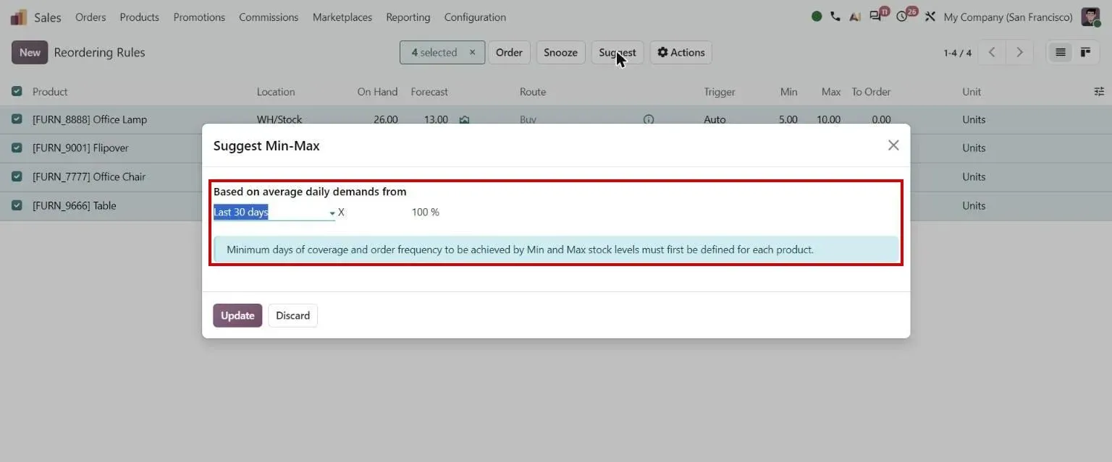Viewport: 1112px width, 462px height.
Task: Click the Snooze button
Action: pyautogui.click(x=560, y=52)
